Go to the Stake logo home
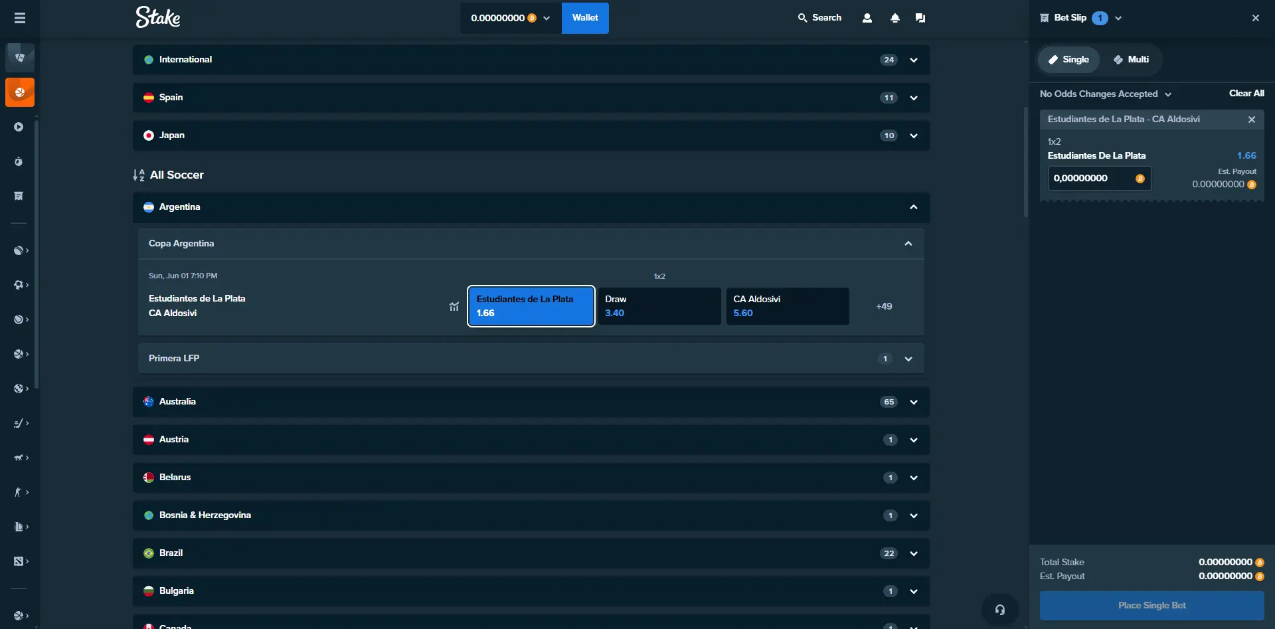The width and height of the screenshot is (1275, 629). click(158, 17)
